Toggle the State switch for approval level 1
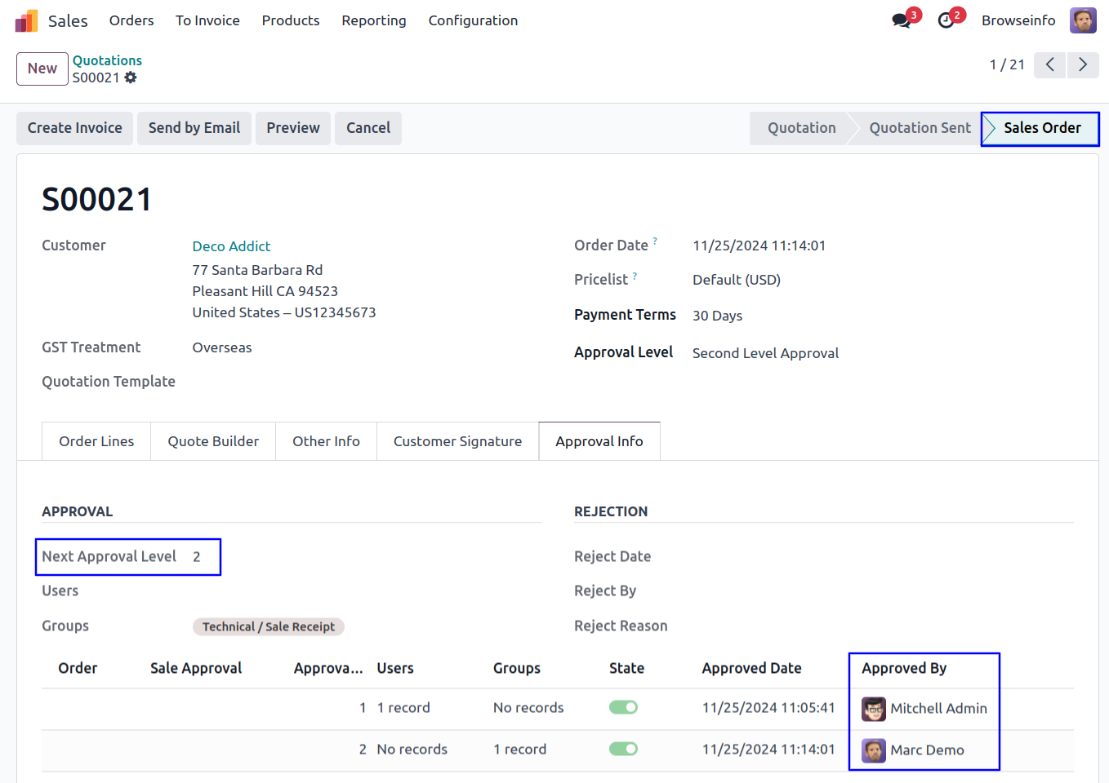This screenshot has height=783, width=1109. click(623, 707)
